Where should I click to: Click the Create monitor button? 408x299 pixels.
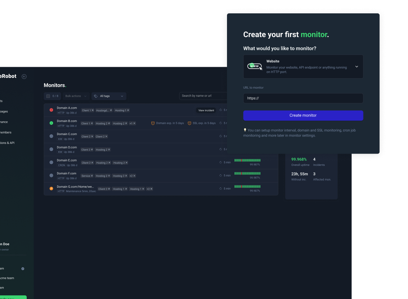(303, 115)
